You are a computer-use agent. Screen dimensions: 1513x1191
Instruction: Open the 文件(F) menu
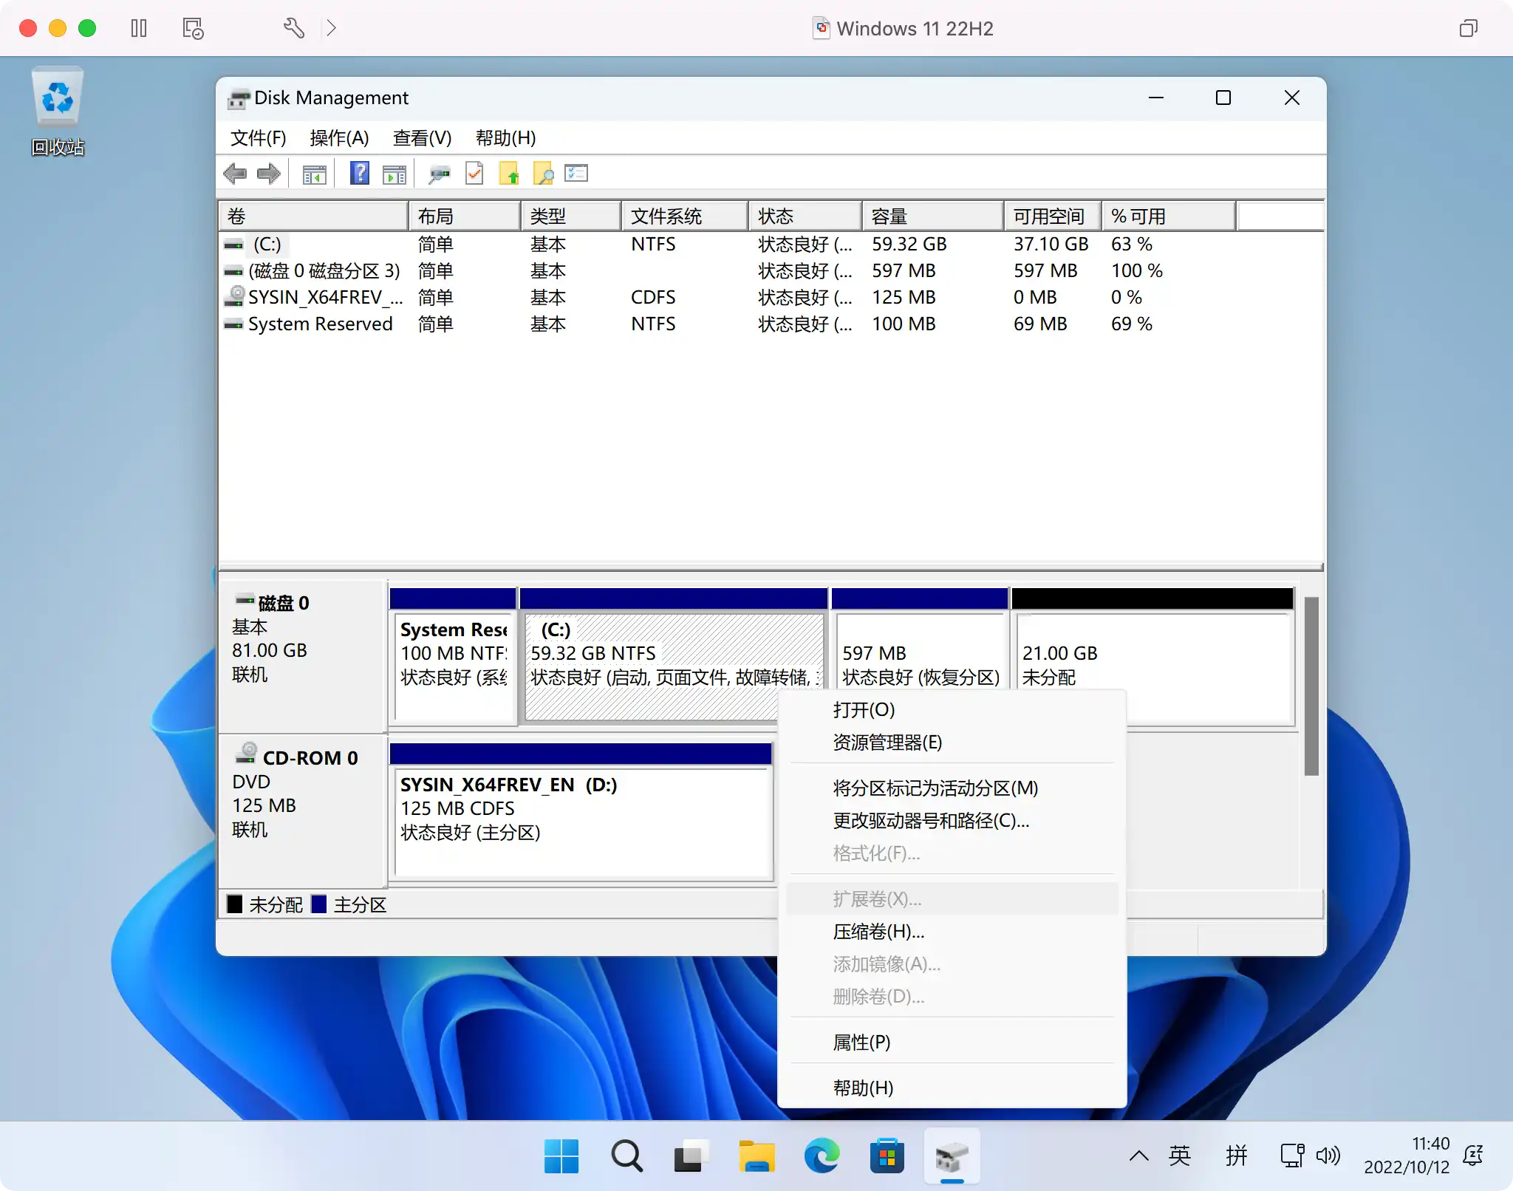click(258, 138)
